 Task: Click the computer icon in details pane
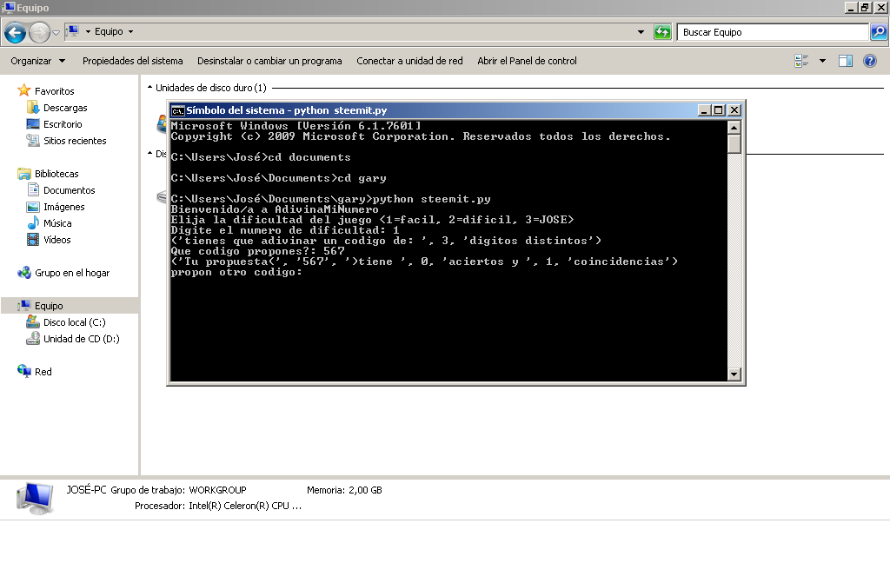click(35, 498)
